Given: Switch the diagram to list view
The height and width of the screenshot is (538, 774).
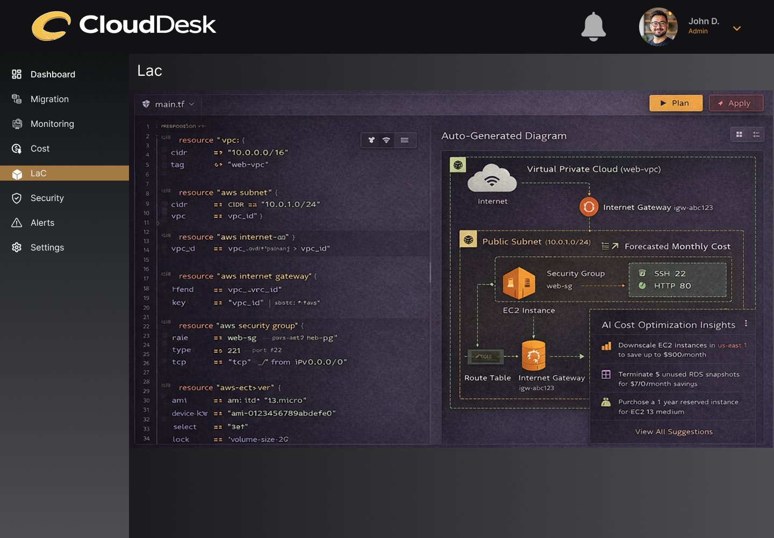Looking at the screenshot, I should coord(756,134).
